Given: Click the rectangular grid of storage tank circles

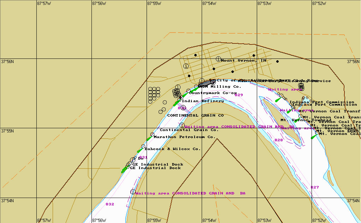Looking at the screenshot, I should 154,95.
